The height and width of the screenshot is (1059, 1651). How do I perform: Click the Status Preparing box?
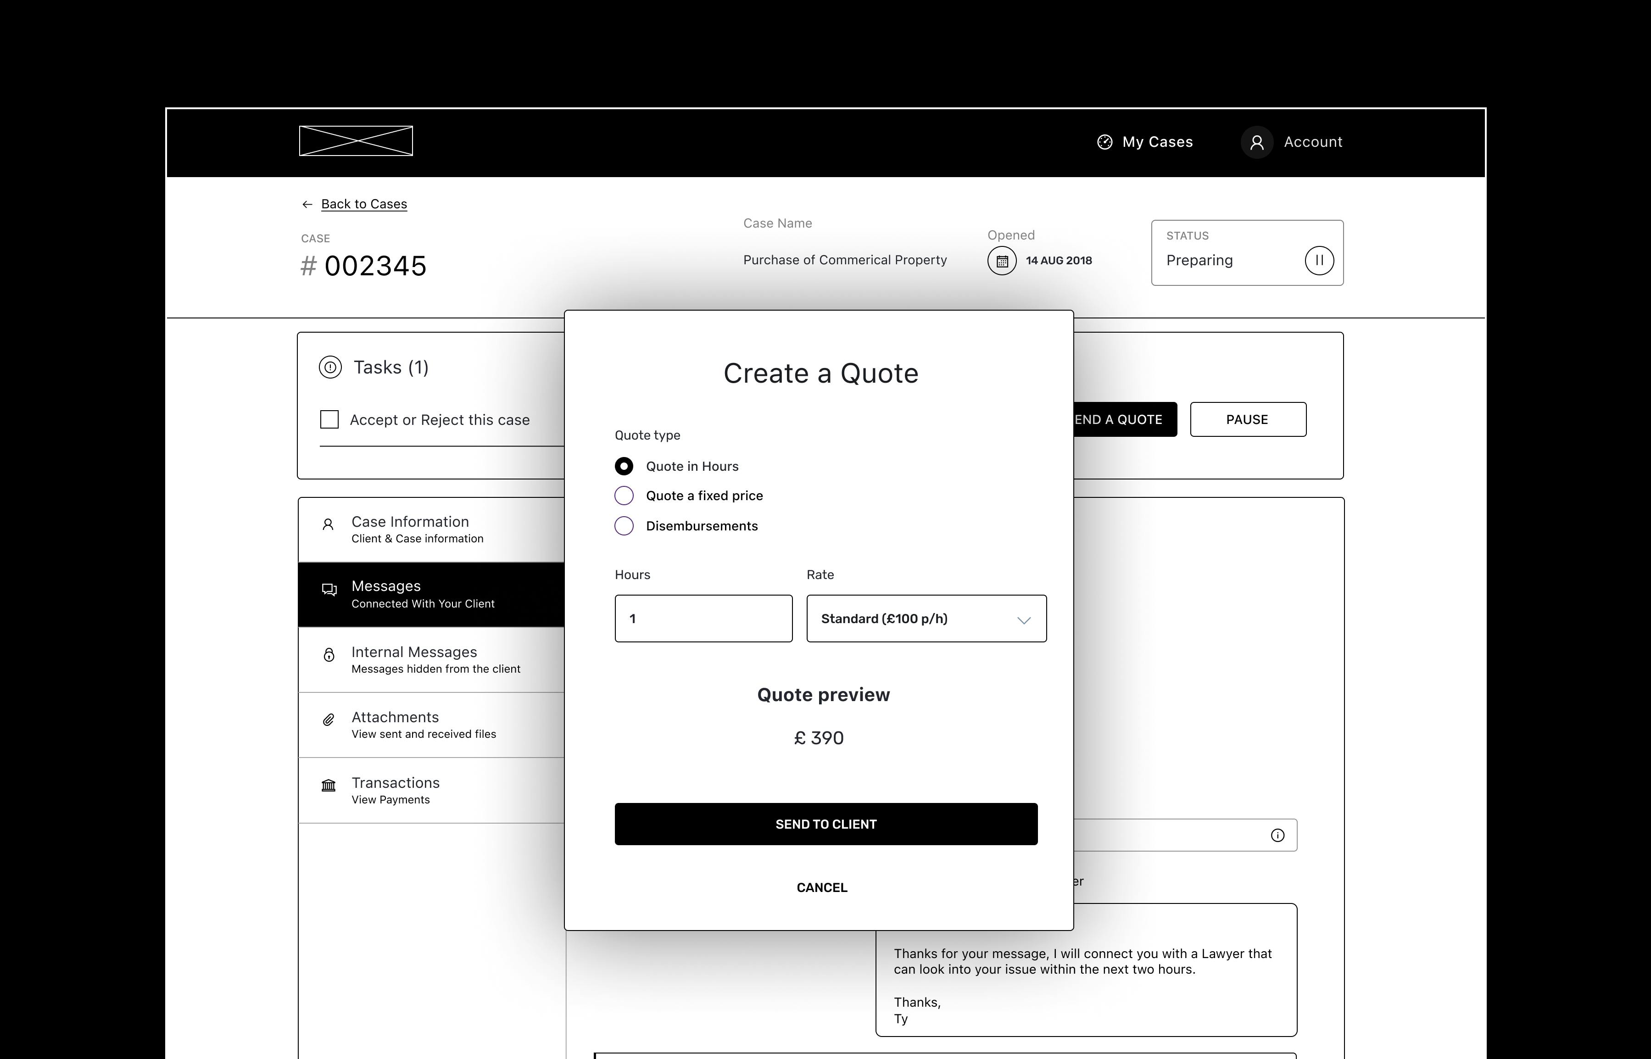coord(1247,252)
